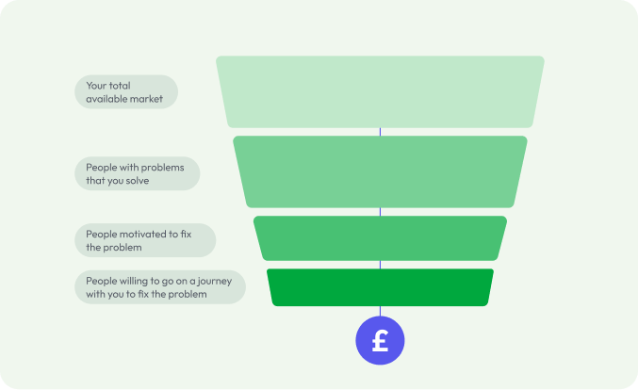Click the 'Your total available market' label

pos(126,92)
